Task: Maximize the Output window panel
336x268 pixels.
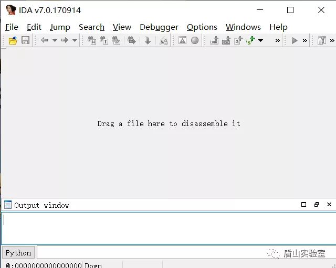Action: pyautogui.click(x=303, y=205)
